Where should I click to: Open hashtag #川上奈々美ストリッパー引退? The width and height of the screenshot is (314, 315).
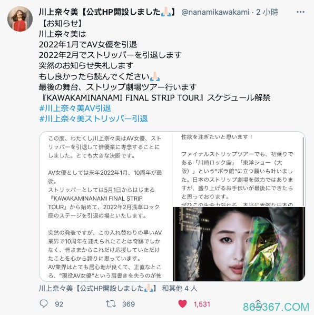(x=93, y=119)
